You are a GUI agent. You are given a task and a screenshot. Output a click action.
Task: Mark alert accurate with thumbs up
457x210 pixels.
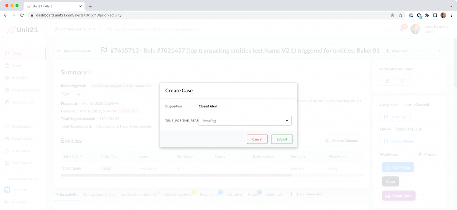point(387,81)
